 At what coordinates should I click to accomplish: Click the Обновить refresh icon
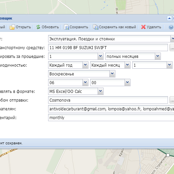pos(38,27)
